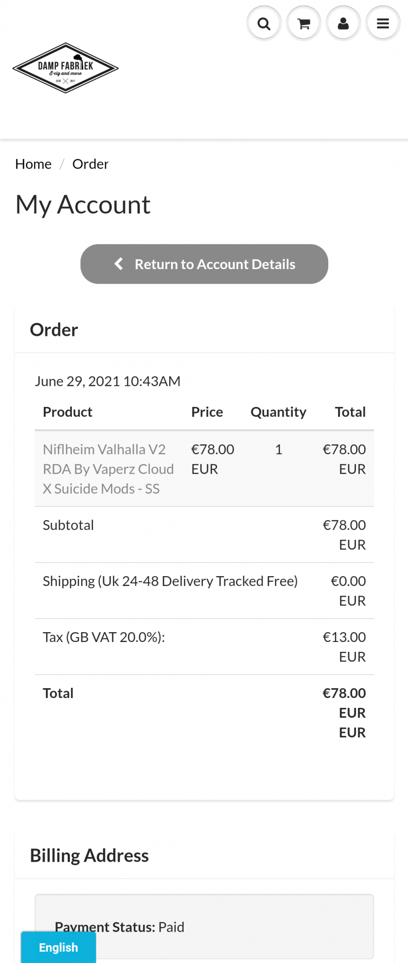Click the My Account page heading
The width and height of the screenshot is (408, 963).
click(x=83, y=205)
